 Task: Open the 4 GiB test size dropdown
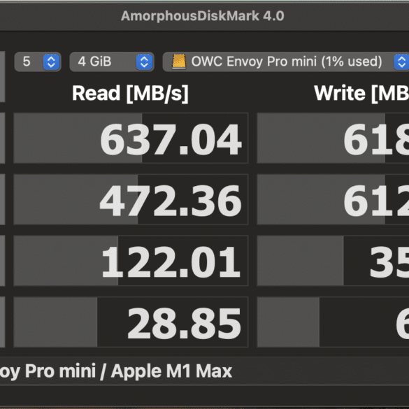tap(112, 62)
